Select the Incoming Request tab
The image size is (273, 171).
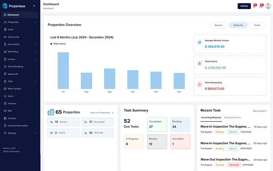click(211, 117)
